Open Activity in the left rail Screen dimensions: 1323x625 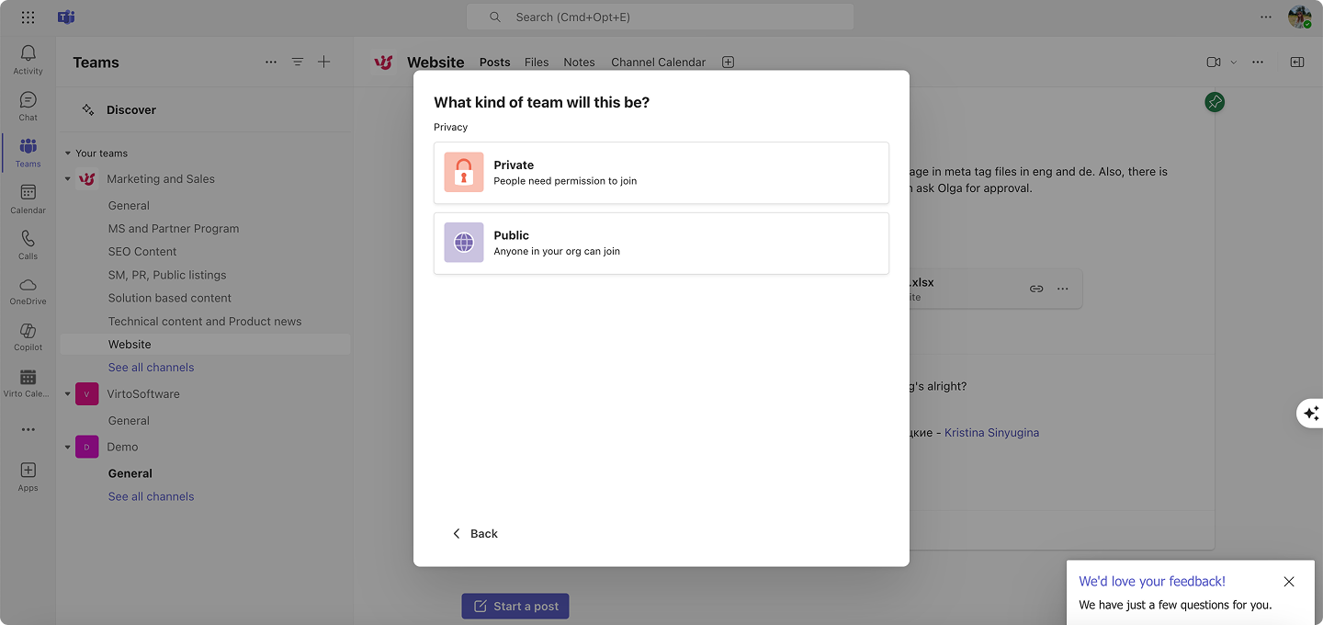click(x=28, y=60)
